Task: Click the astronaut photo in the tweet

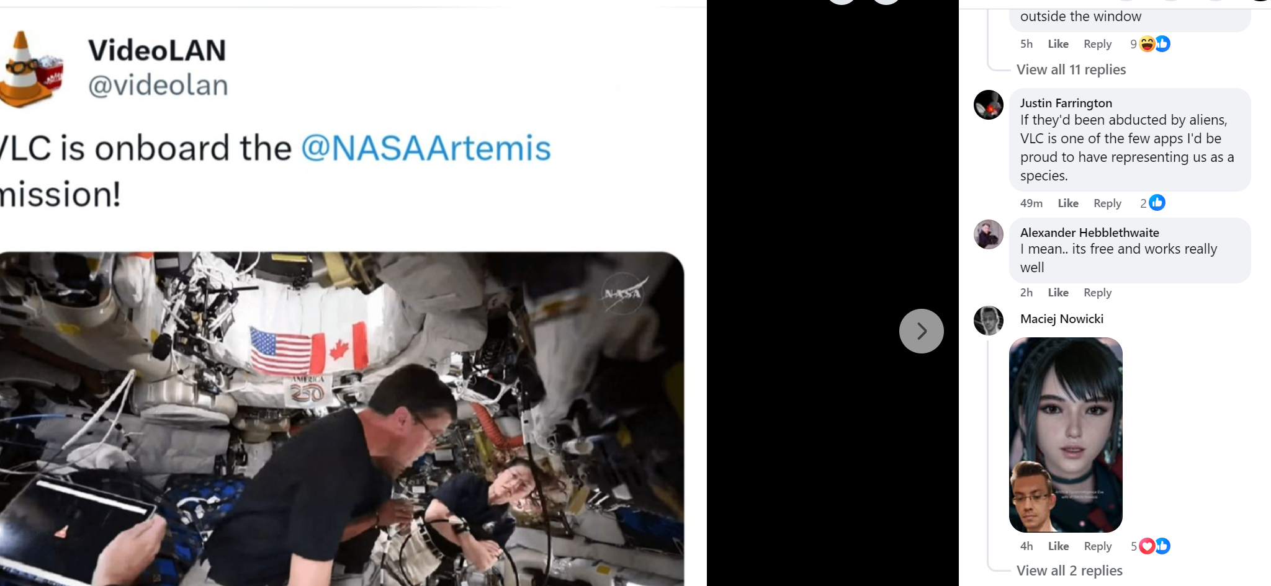Action: pos(342,419)
